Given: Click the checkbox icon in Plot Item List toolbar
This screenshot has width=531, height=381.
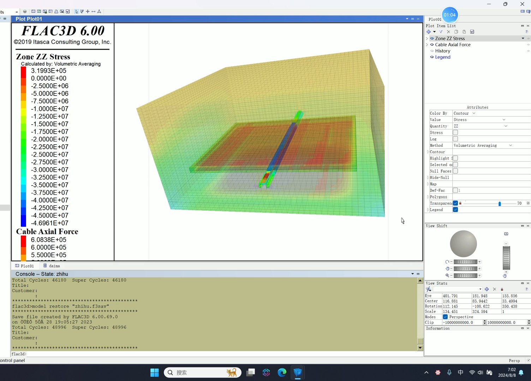Looking at the screenshot, I should pos(472,32).
